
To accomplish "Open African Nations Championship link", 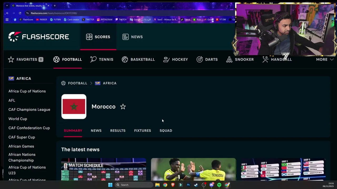I will [22, 157].
